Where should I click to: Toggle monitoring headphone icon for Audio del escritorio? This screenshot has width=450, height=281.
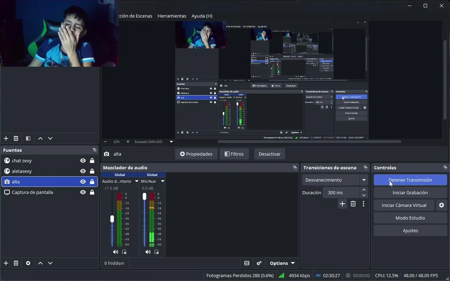click(124, 252)
